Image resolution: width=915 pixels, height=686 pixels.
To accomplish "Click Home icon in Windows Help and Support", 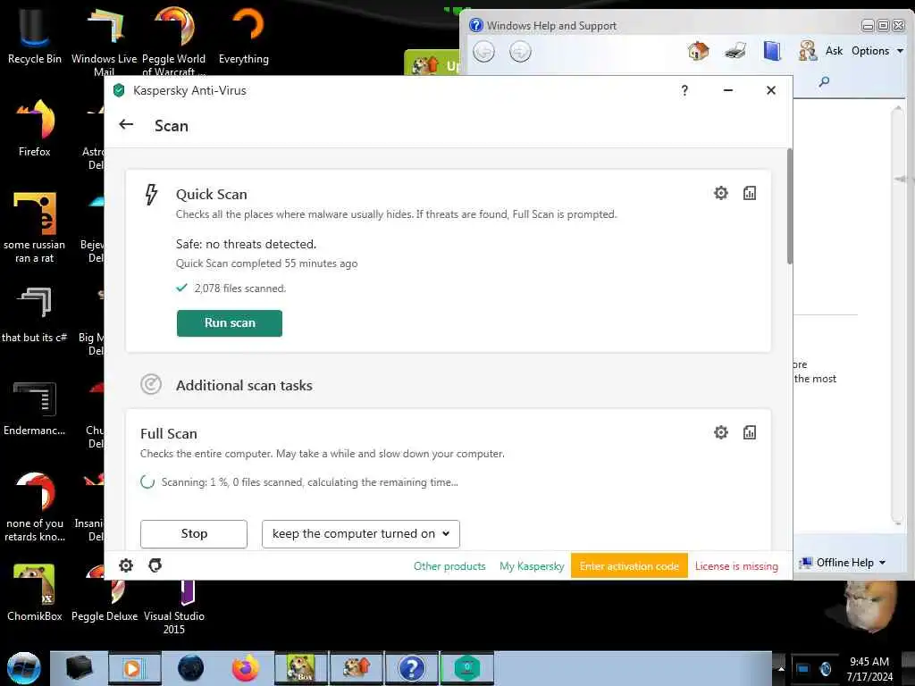I will tap(698, 51).
